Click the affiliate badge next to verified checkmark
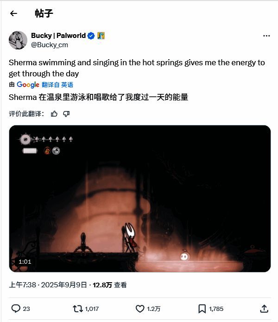Viewport: 278px width, 322px height. tap(101, 36)
